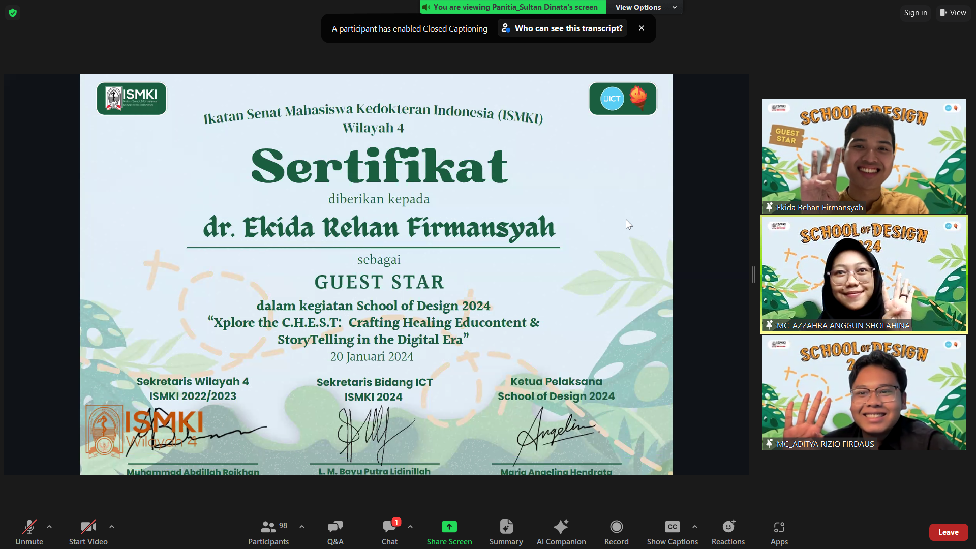Start a meeting Recording
This screenshot has width=976, height=549.
pyautogui.click(x=616, y=532)
